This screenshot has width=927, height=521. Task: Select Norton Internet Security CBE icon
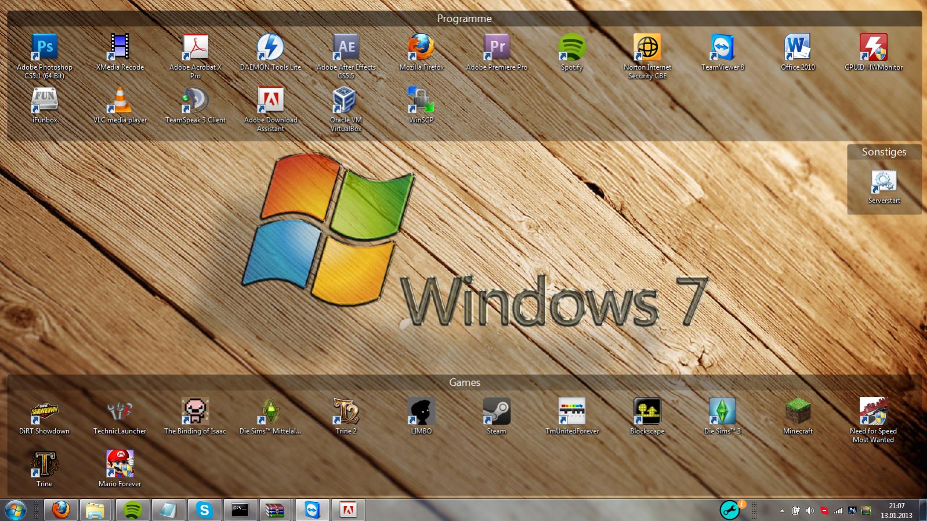(x=647, y=56)
